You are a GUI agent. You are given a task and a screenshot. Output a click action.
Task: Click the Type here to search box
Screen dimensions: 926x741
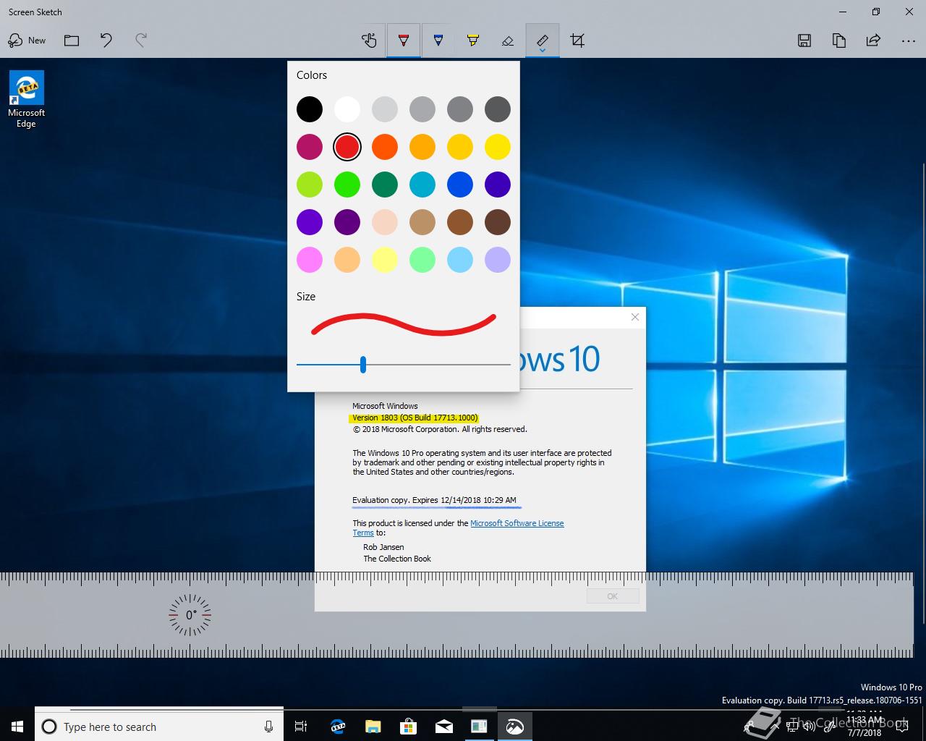coord(159,727)
